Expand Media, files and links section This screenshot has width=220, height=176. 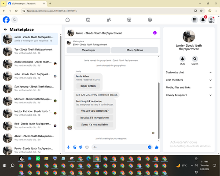click(189, 88)
